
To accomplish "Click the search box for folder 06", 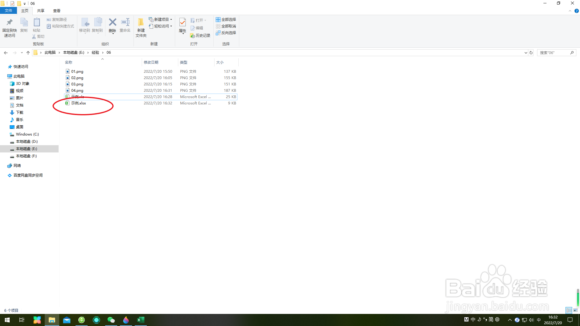I will (x=553, y=53).
